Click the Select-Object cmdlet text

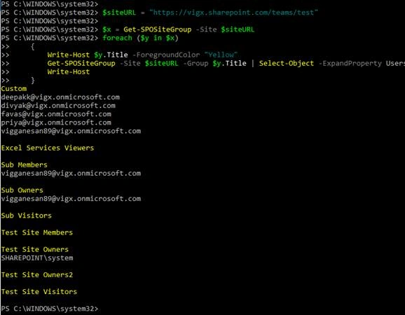pyautogui.click(x=286, y=64)
